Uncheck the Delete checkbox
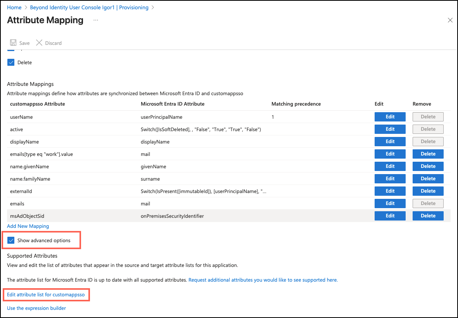The image size is (458, 318). [x=11, y=63]
